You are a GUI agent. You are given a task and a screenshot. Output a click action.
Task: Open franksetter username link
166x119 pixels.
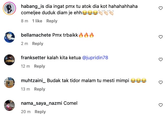click(x=33, y=58)
